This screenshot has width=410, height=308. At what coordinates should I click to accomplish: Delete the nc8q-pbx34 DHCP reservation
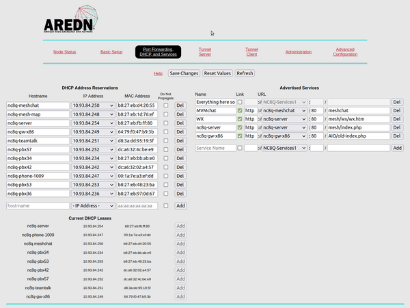(180, 159)
